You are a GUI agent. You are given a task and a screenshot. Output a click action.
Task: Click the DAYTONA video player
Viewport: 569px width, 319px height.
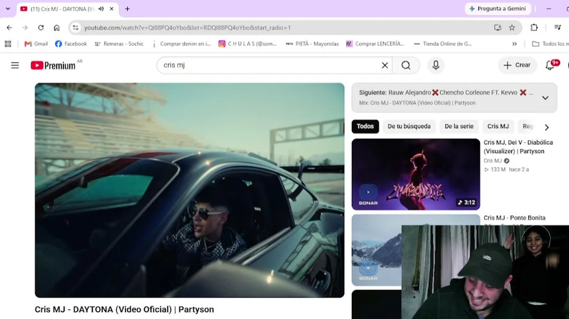tap(190, 190)
